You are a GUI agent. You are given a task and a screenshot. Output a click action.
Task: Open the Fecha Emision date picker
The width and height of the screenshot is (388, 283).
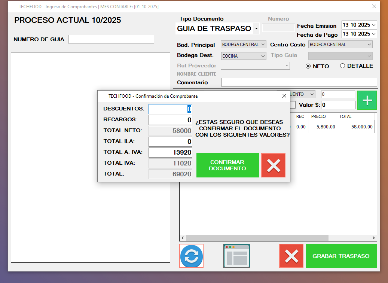pyautogui.click(x=373, y=25)
